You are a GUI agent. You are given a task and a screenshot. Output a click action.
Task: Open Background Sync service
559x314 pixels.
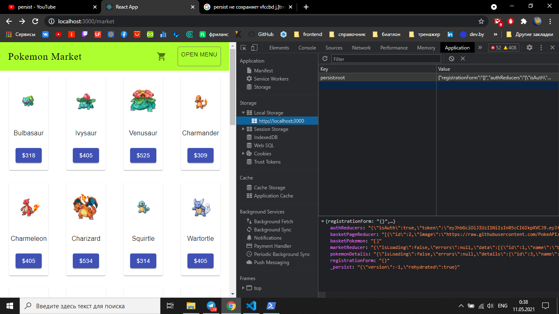pyautogui.click(x=273, y=230)
